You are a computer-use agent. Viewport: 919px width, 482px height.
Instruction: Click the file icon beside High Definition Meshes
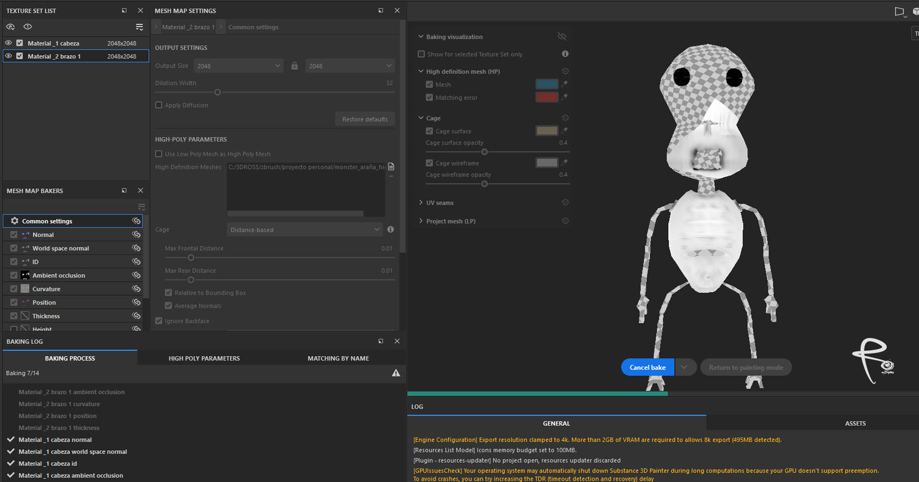(x=391, y=167)
